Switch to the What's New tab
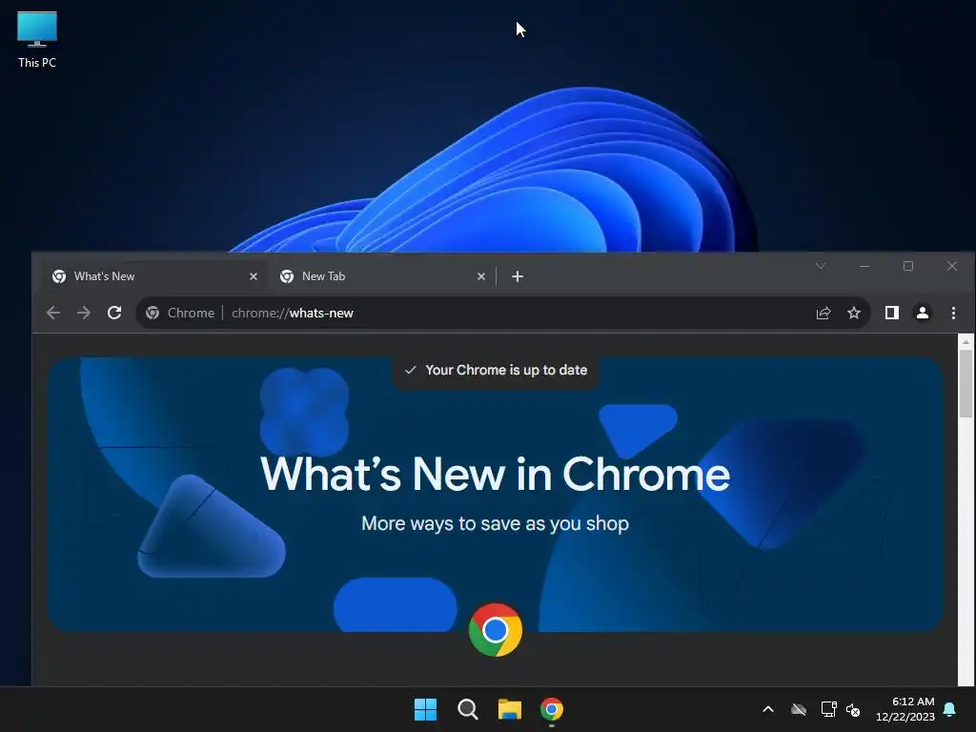This screenshot has width=976, height=732. point(155,276)
